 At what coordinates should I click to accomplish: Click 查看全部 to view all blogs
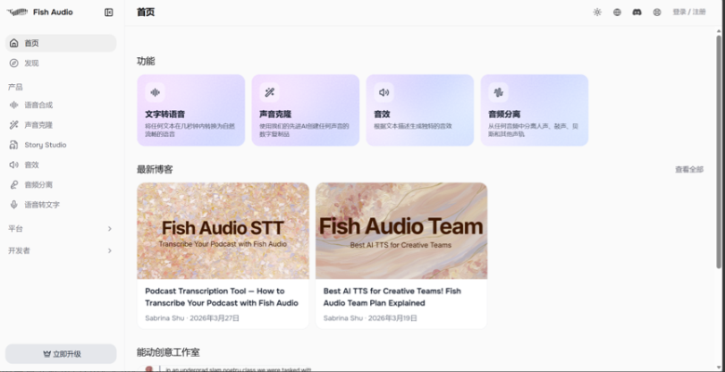coord(689,169)
